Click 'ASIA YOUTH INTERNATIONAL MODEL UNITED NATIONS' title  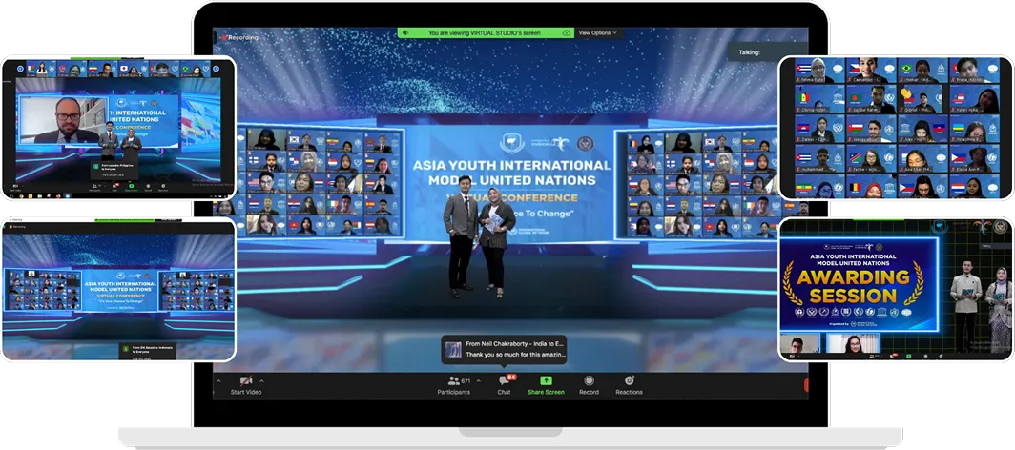(x=512, y=172)
